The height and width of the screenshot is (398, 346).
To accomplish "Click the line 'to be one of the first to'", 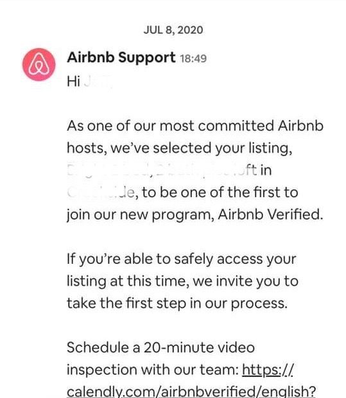I will pyautogui.click(x=220, y=192).
